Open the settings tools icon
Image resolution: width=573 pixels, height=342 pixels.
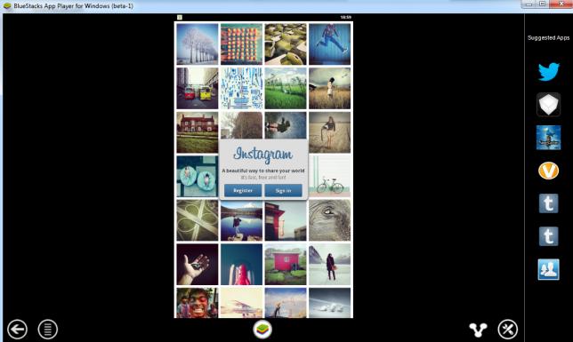[507, 330]
